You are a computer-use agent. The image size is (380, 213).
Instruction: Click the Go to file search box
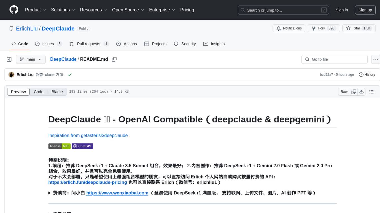tap(334, 59)
